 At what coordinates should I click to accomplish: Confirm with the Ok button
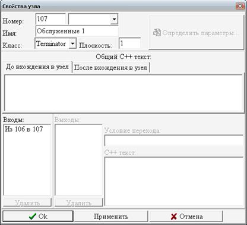38,216
